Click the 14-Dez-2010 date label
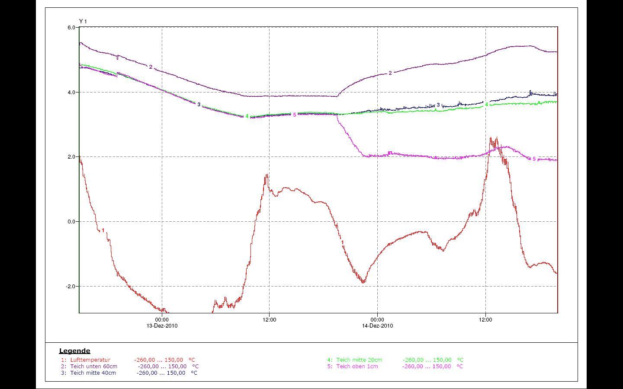Image resolution: width=623 pixels, height=389 pixels. pyautogui.click(x=377, y=326)
